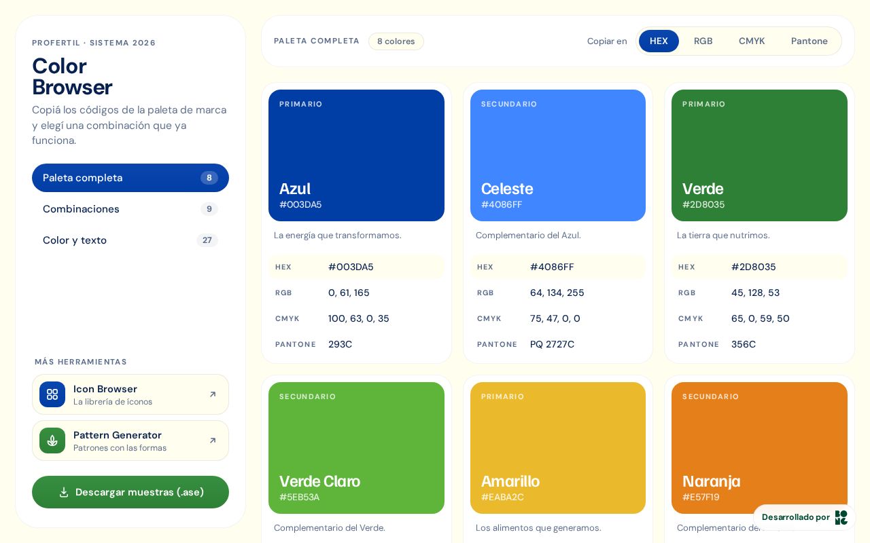870x543 pixels.
Task: Go to the Combinaciones section
Action: click(x=130, y=209)
